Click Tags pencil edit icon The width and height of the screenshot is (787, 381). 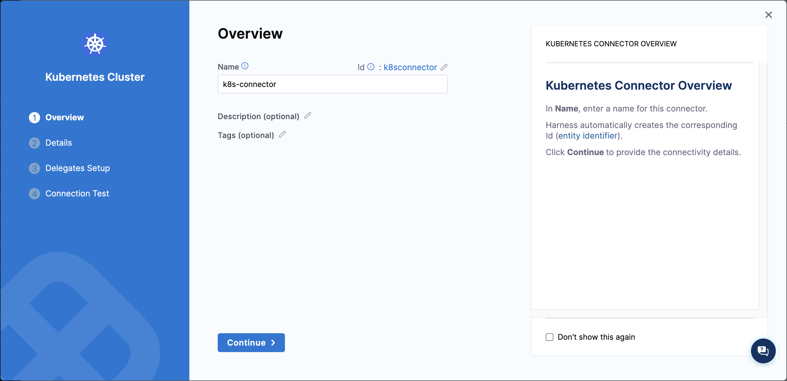(x=282, y=134)
